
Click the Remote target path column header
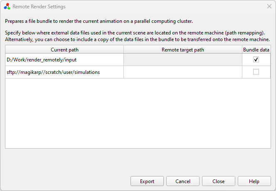[183, 50]
